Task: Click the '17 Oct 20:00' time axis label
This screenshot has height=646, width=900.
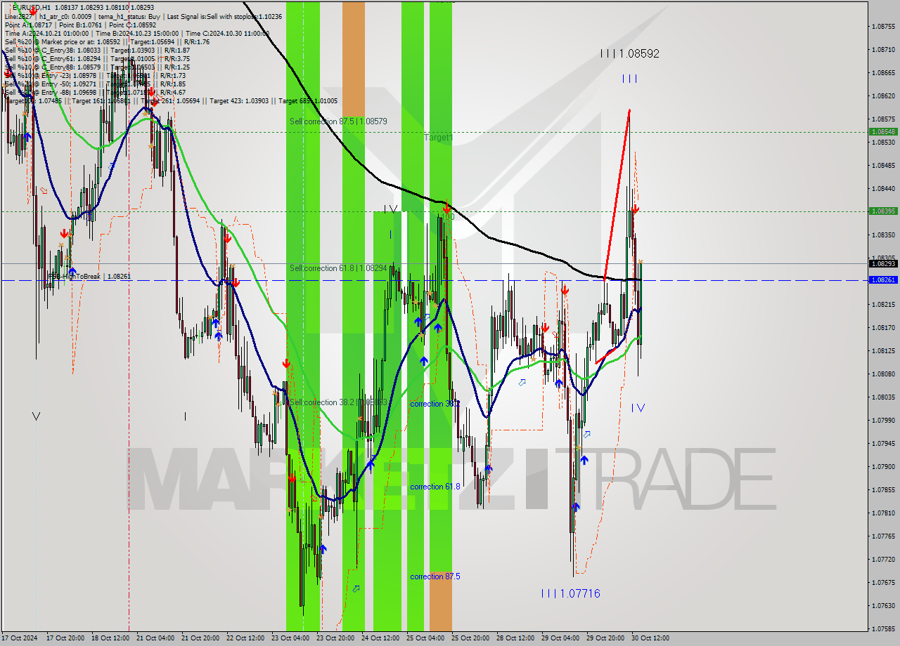Action: click(65, 638)
